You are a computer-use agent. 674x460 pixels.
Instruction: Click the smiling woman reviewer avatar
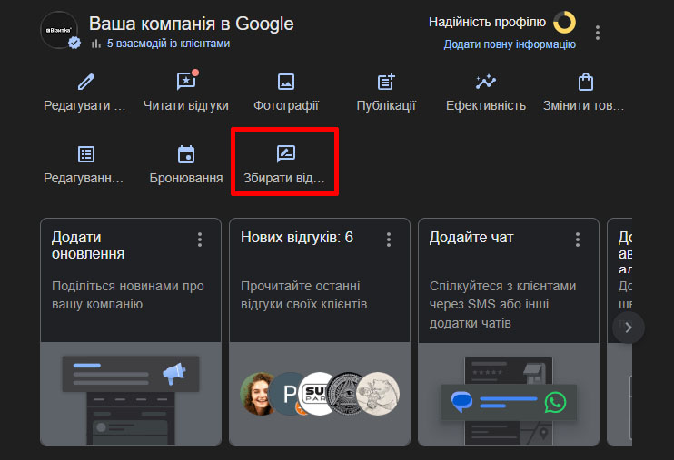pyautogui.click(x=258, y=394)
